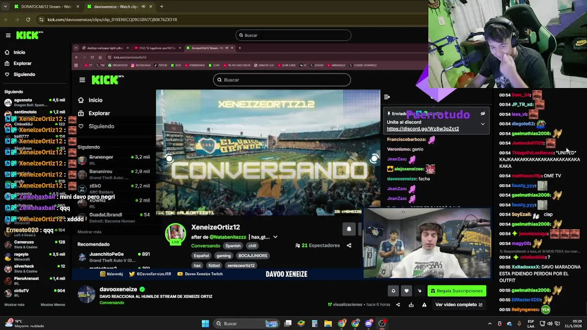Close the DONATOCABJ12 Stream tab

[x=78, y=6]
